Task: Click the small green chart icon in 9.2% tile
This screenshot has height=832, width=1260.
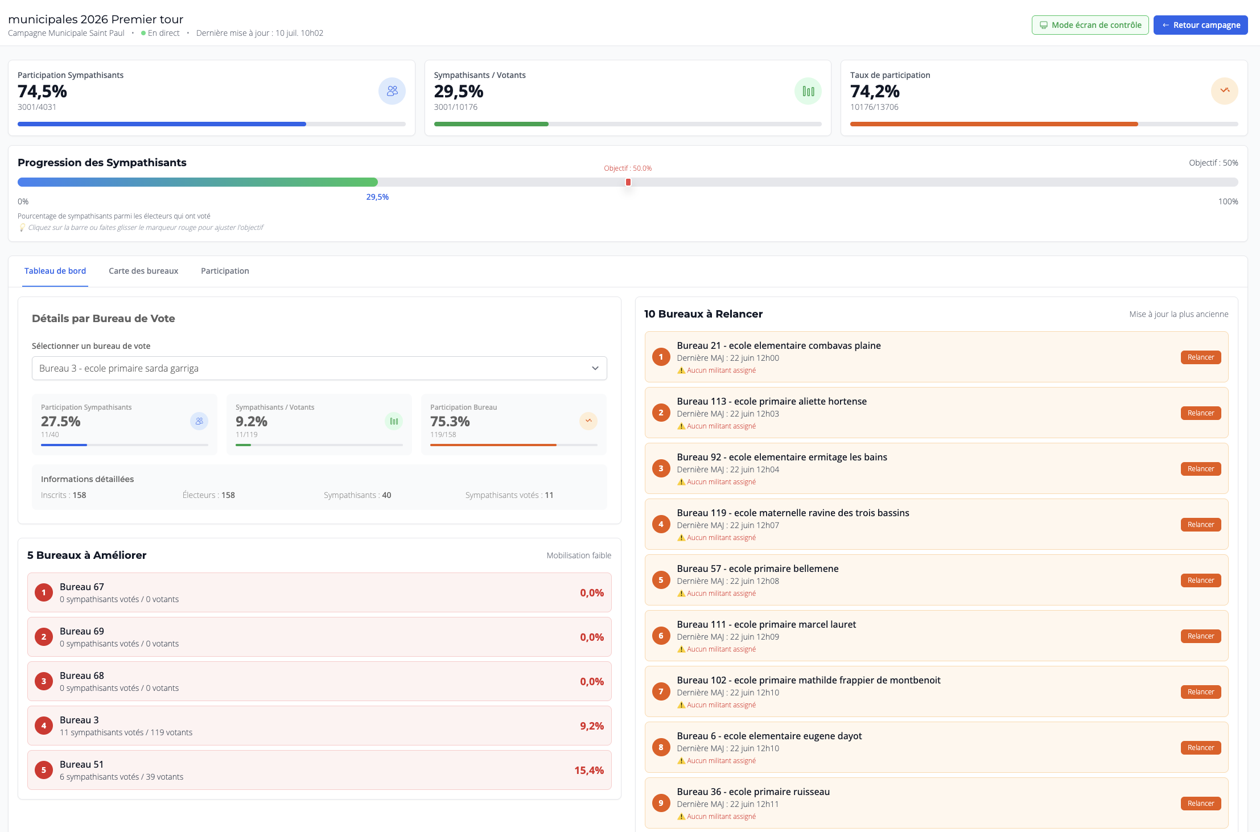Action: point(394,421)
